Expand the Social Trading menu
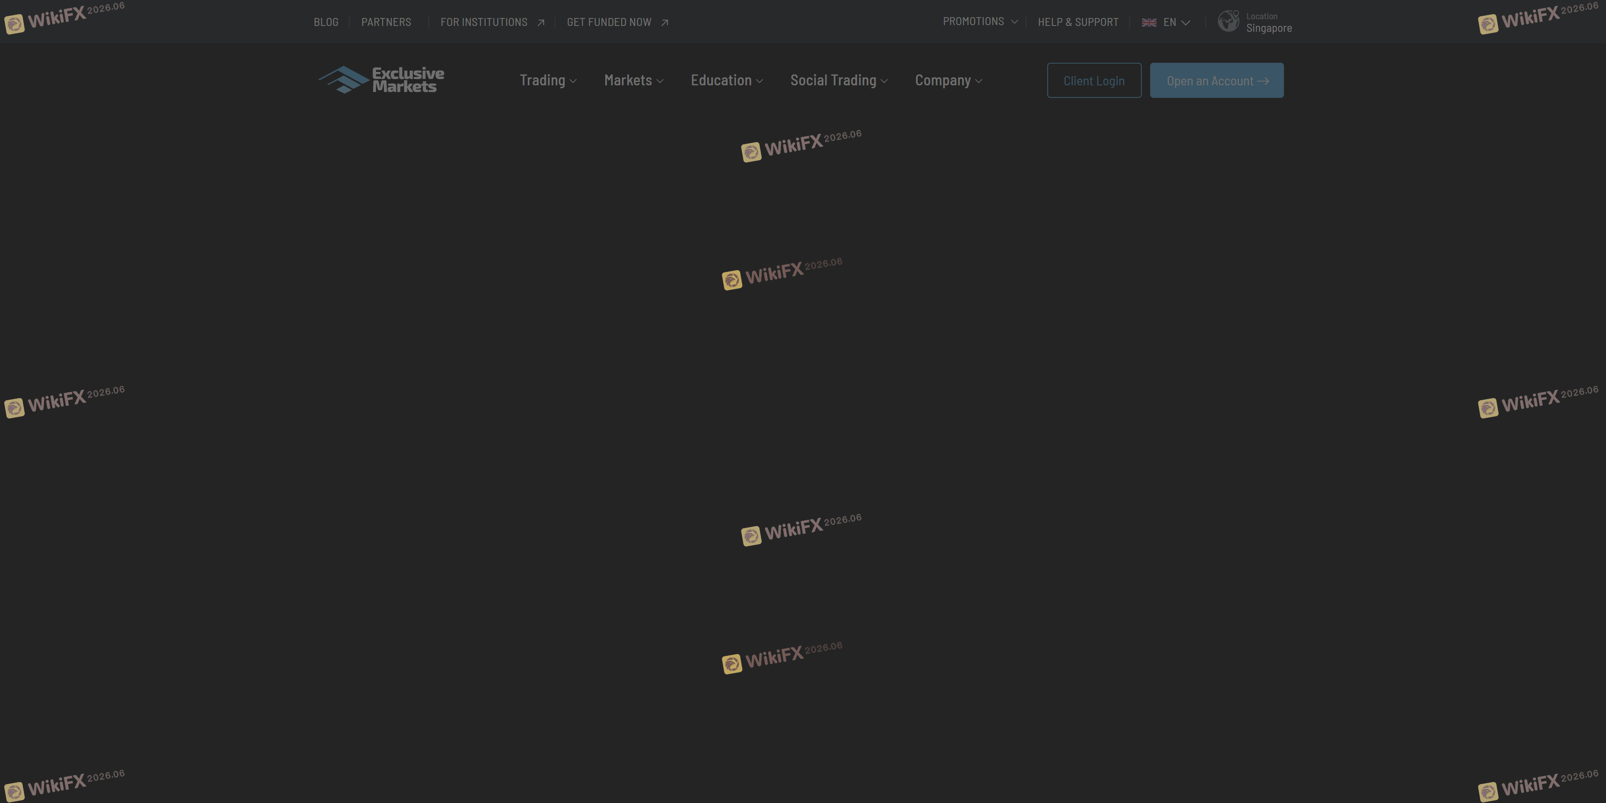The image size is (1606, 803). [839, 80]
